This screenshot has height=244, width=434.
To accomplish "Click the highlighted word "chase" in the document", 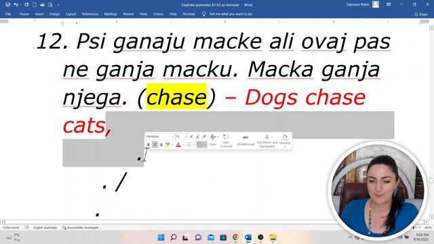I will pos(176,97).
